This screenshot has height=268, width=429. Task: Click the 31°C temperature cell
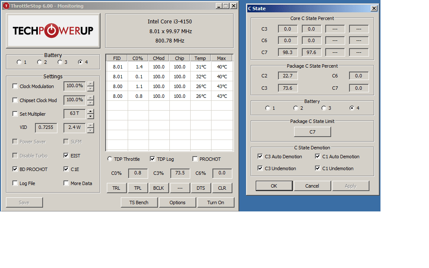(x=200, y=67)
